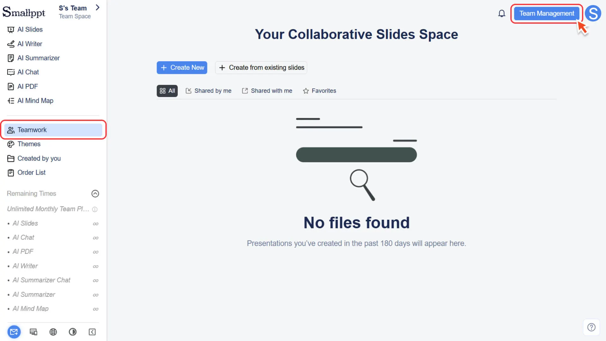The image size is (606, 341).
Task: Open the help question mark icon
Action: [x=591, y=327]
